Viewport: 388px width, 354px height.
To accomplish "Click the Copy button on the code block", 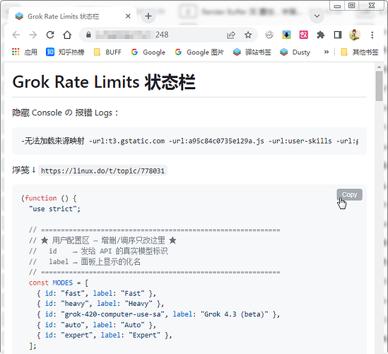I will click(x=349, y=195).
